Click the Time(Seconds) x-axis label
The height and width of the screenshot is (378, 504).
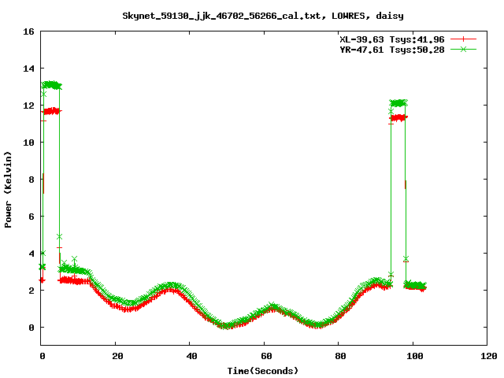pyautogui.click(x=262, y=371)
